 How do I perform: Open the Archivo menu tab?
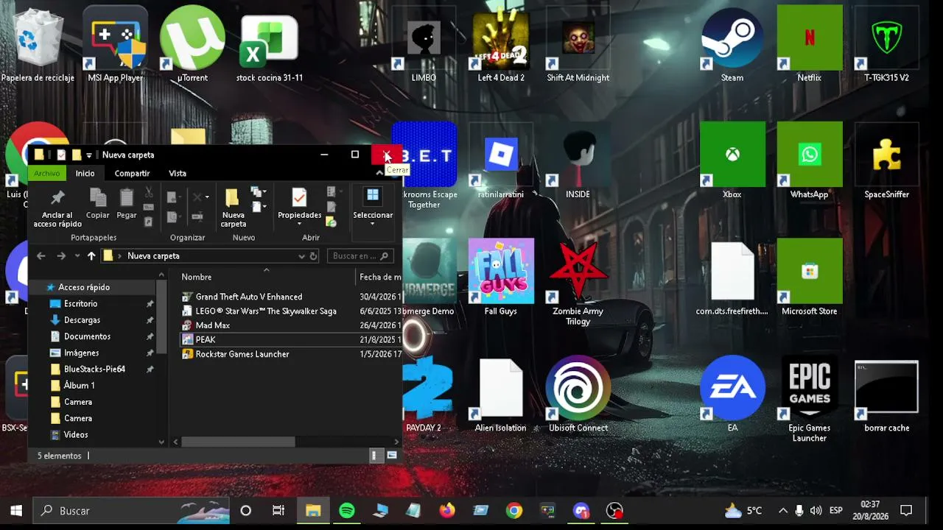(x=46, y=173)
